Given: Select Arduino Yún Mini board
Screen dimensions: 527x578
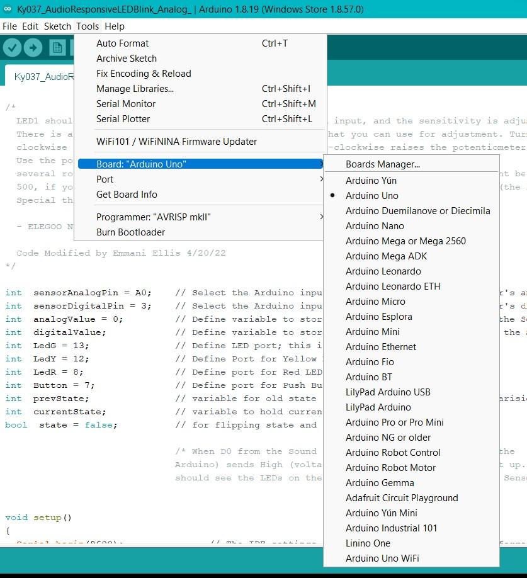Looking at the screenshot, I should (411, 513).
